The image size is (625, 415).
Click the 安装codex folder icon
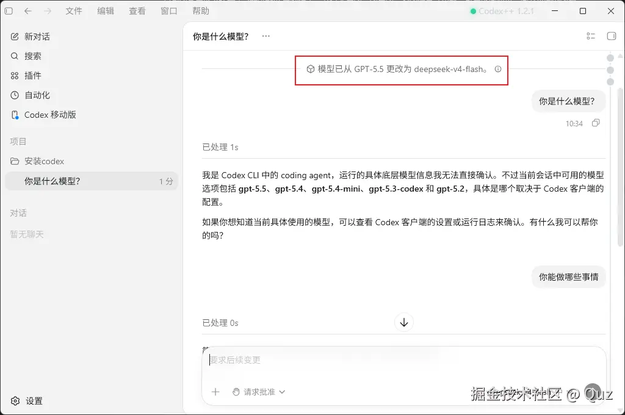tap(15, 162)
